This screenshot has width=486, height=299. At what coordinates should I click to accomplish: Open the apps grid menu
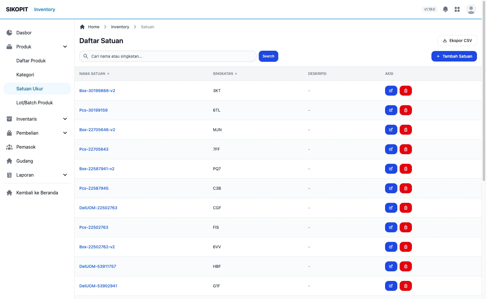pos(457,9)
